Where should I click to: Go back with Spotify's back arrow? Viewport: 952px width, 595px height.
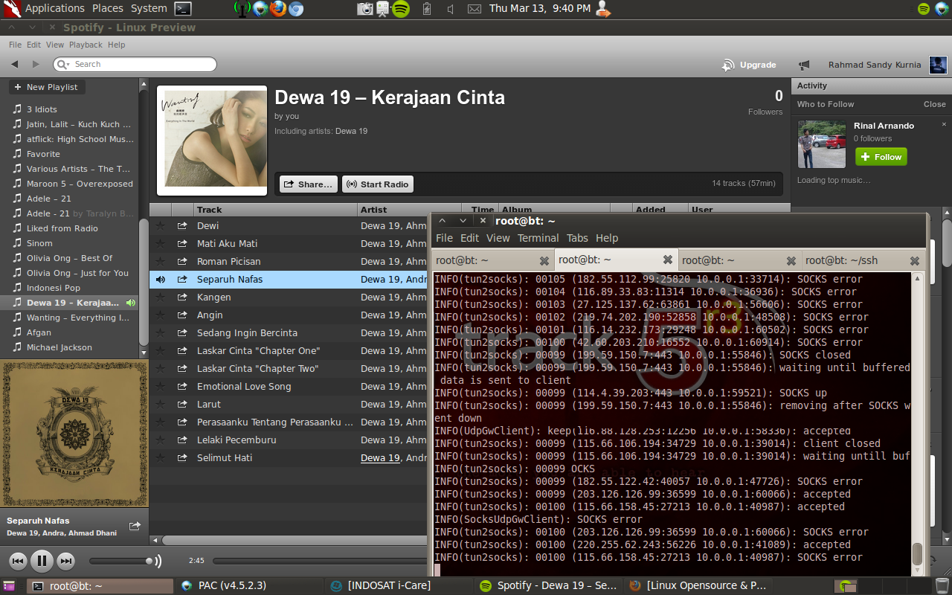15,65
